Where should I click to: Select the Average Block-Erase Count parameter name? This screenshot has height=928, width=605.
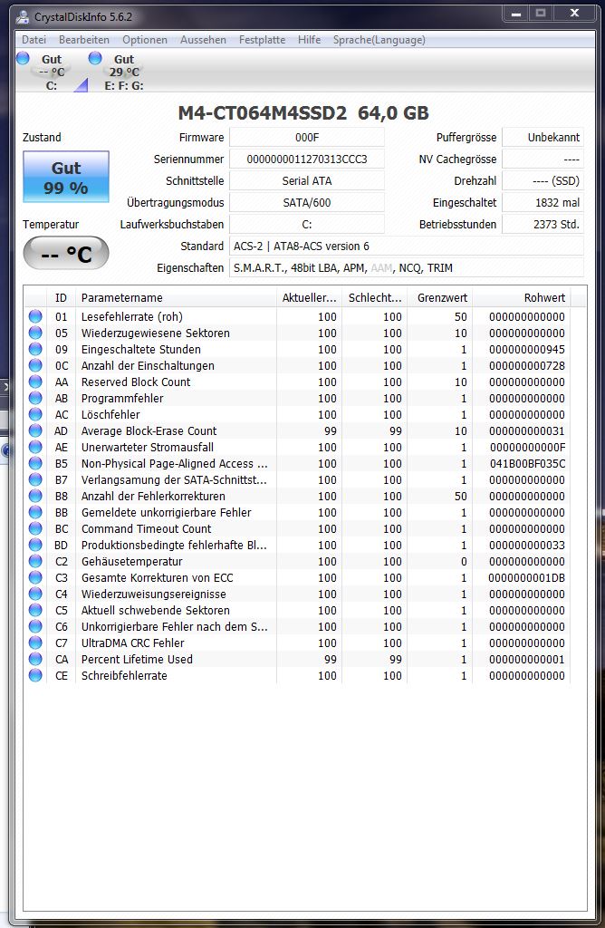149,430
